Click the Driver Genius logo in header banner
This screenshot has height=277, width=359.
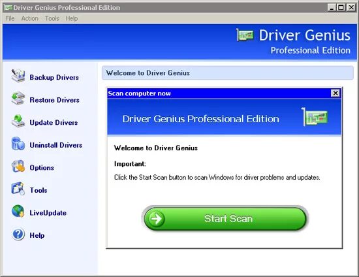pos(245,35)
